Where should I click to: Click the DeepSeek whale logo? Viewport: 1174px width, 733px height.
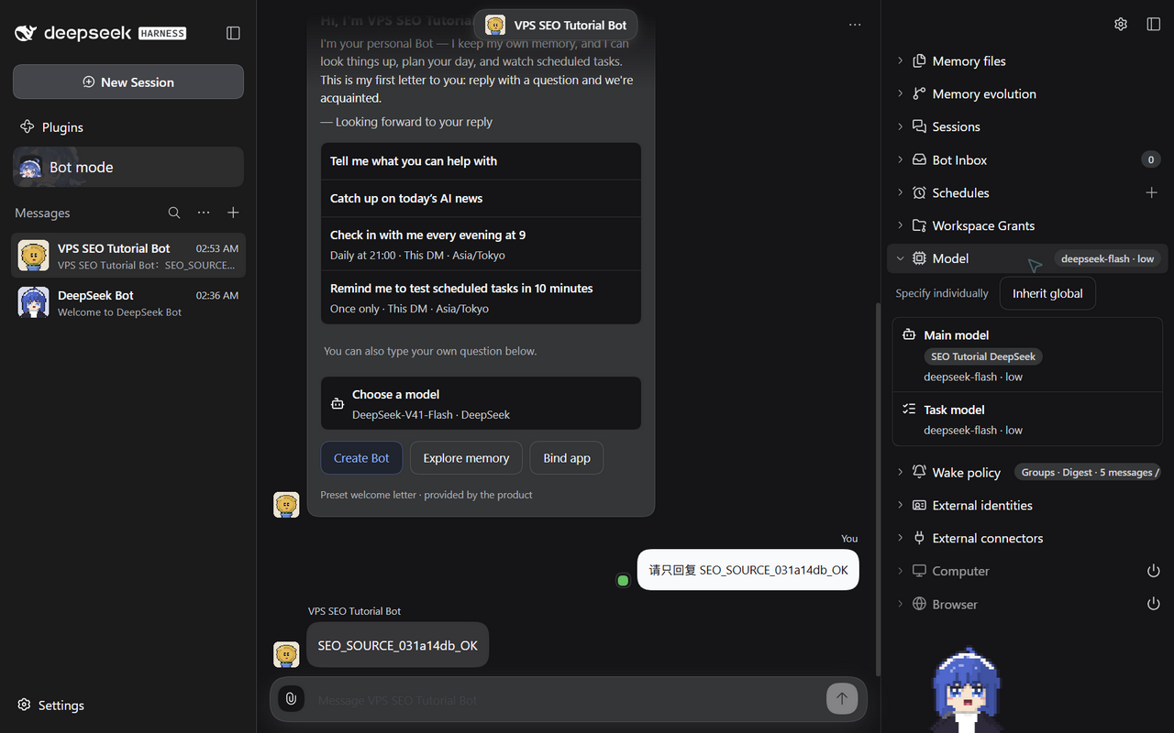[x=27, y=33]
